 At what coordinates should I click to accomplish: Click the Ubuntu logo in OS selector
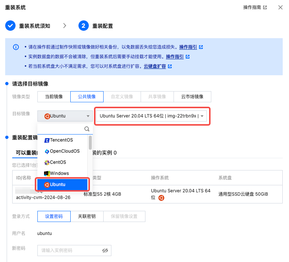pyautogui.click(x=47, y=116)
